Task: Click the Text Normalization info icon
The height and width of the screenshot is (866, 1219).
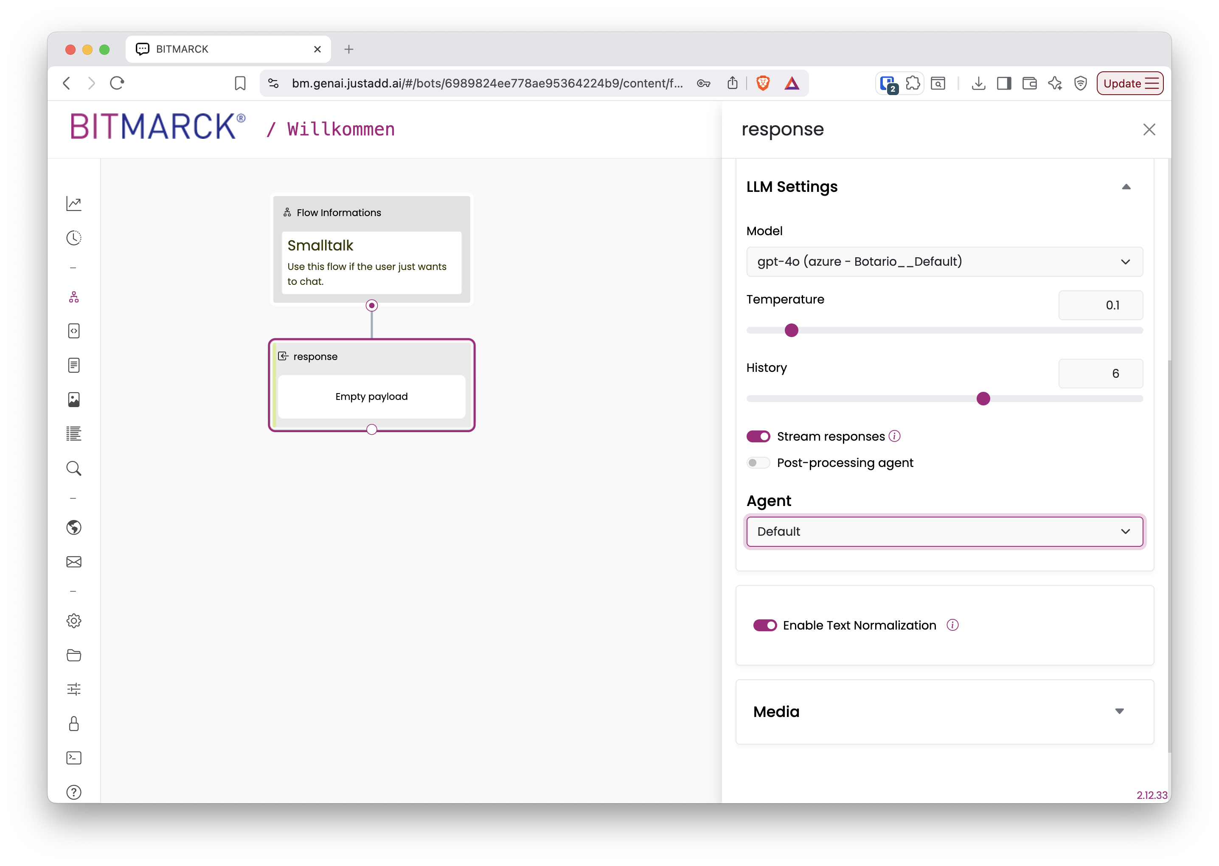Action: tap(952, 625)
